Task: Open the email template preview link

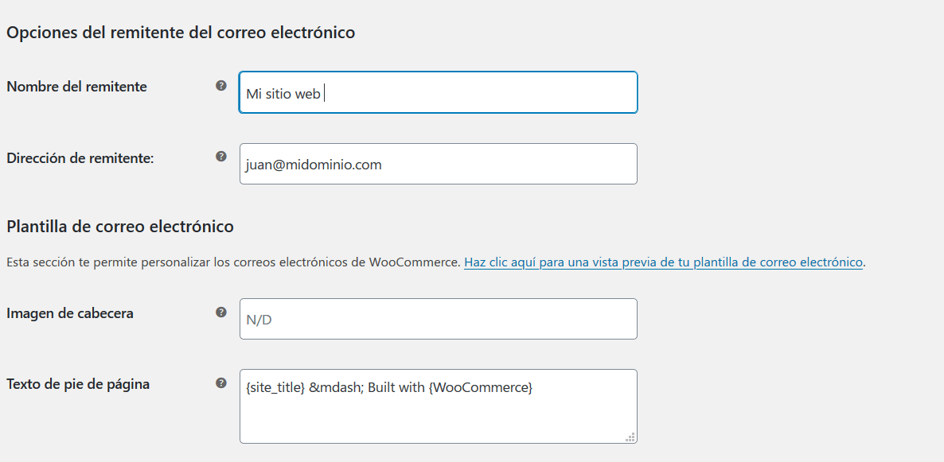Action: point(664,262)
